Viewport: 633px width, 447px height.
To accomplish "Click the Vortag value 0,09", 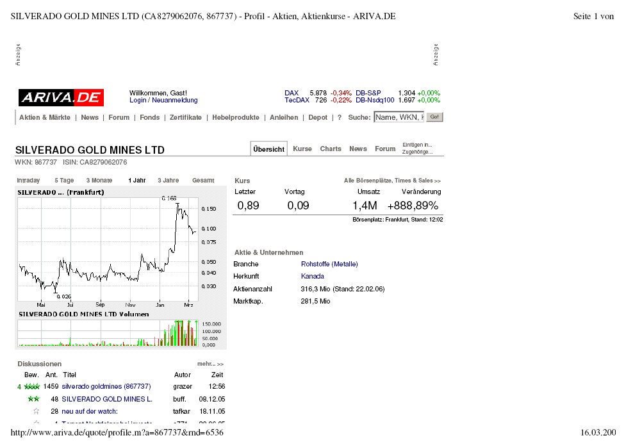I will (299, 206).
